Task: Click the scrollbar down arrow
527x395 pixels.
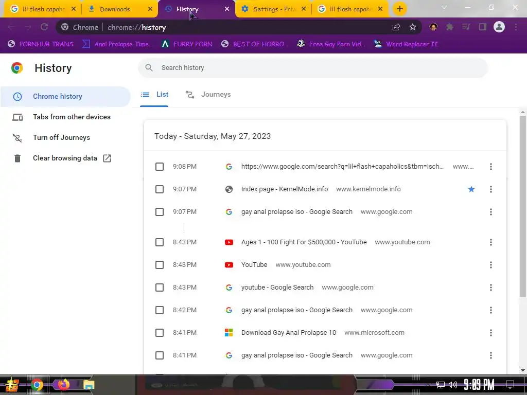Action: 523,370
